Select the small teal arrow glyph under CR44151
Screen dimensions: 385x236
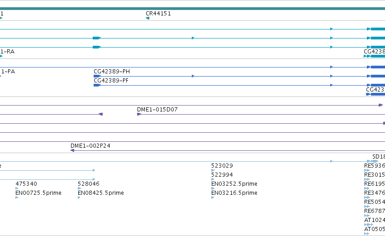(x=147, y=18)
